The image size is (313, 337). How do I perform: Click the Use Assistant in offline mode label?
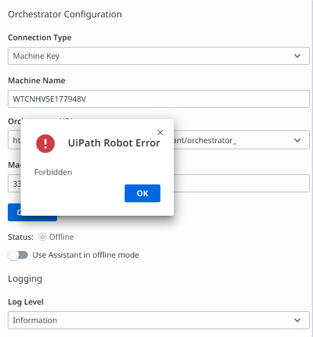tap(86, 255)
